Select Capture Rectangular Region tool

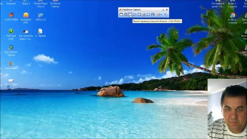pyautogui.click(x=130, y=15)
